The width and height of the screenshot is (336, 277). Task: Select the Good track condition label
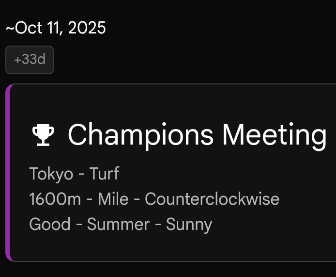50,224
